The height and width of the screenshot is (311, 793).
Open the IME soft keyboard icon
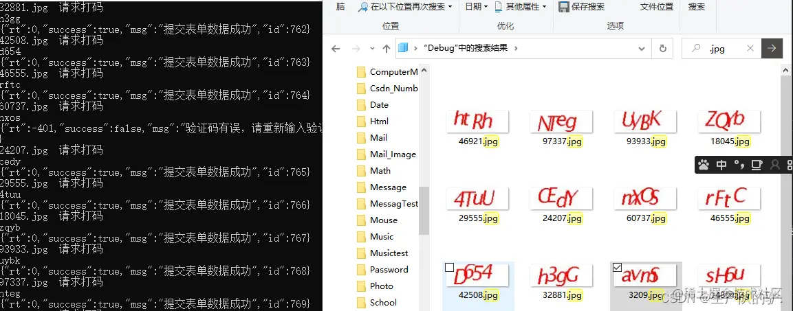tap(757, 165)
